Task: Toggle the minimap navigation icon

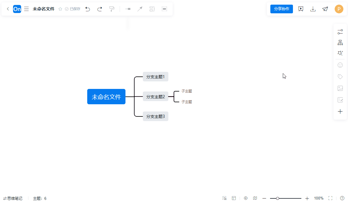Action: click(x=255, y=198)
